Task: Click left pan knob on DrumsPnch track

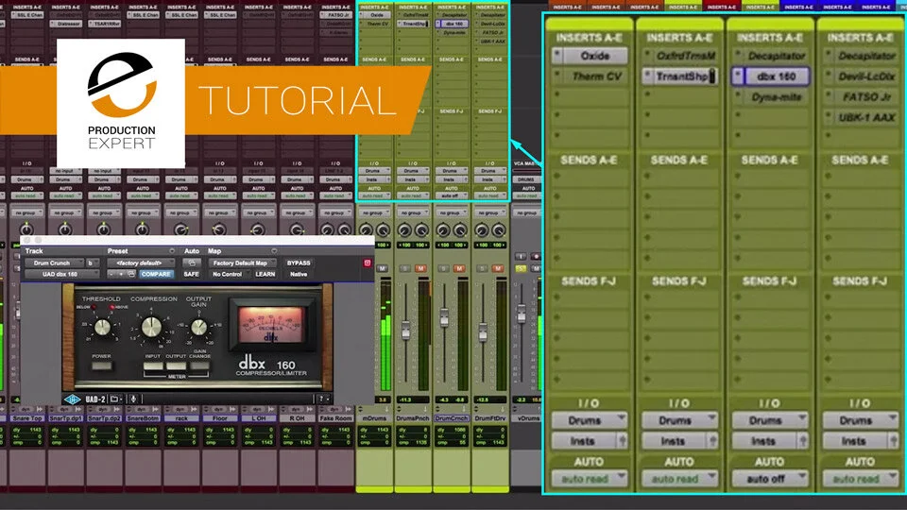Action: (x=404, y=230)
